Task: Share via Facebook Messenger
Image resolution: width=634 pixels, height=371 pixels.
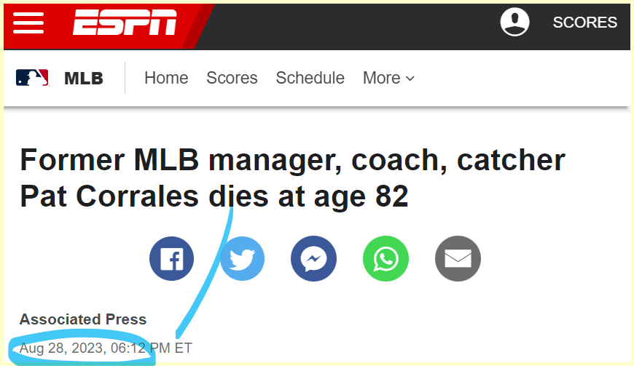Action: (x=313, y=259)
